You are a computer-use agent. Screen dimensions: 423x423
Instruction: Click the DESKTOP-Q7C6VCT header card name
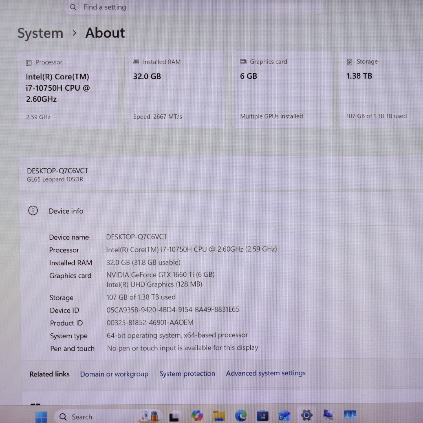58,171
